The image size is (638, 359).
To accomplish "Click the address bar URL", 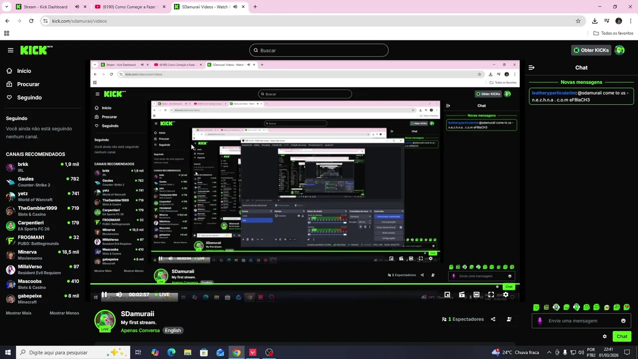I will point(80,21).
